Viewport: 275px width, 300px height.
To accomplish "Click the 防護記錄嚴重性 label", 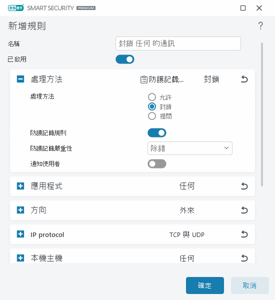I will pos(51,148).
